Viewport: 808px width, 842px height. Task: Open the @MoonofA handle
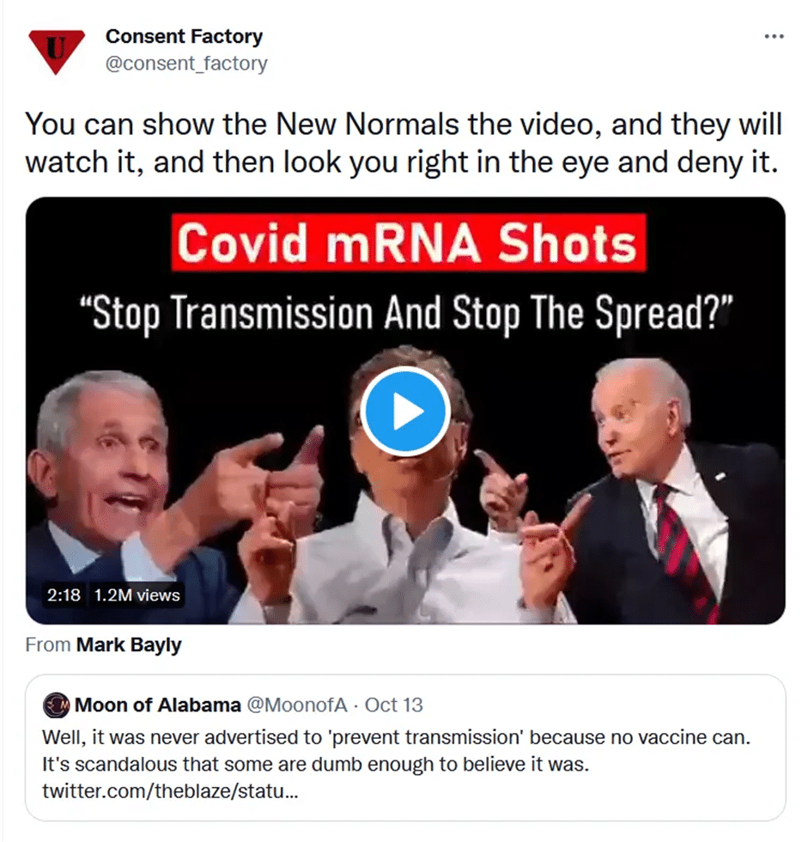pyautogui.click(x=297, y=705)
